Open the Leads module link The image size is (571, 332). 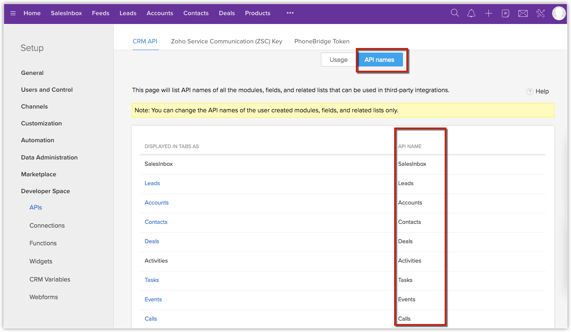coord(152,183)
